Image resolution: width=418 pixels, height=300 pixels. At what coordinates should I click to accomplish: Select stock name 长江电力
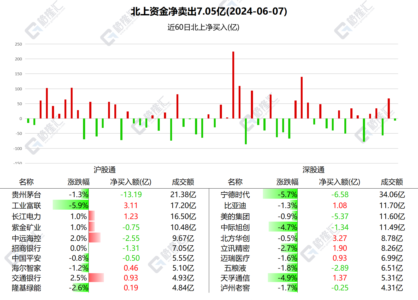pyautogui.click(x=26, y=216)
